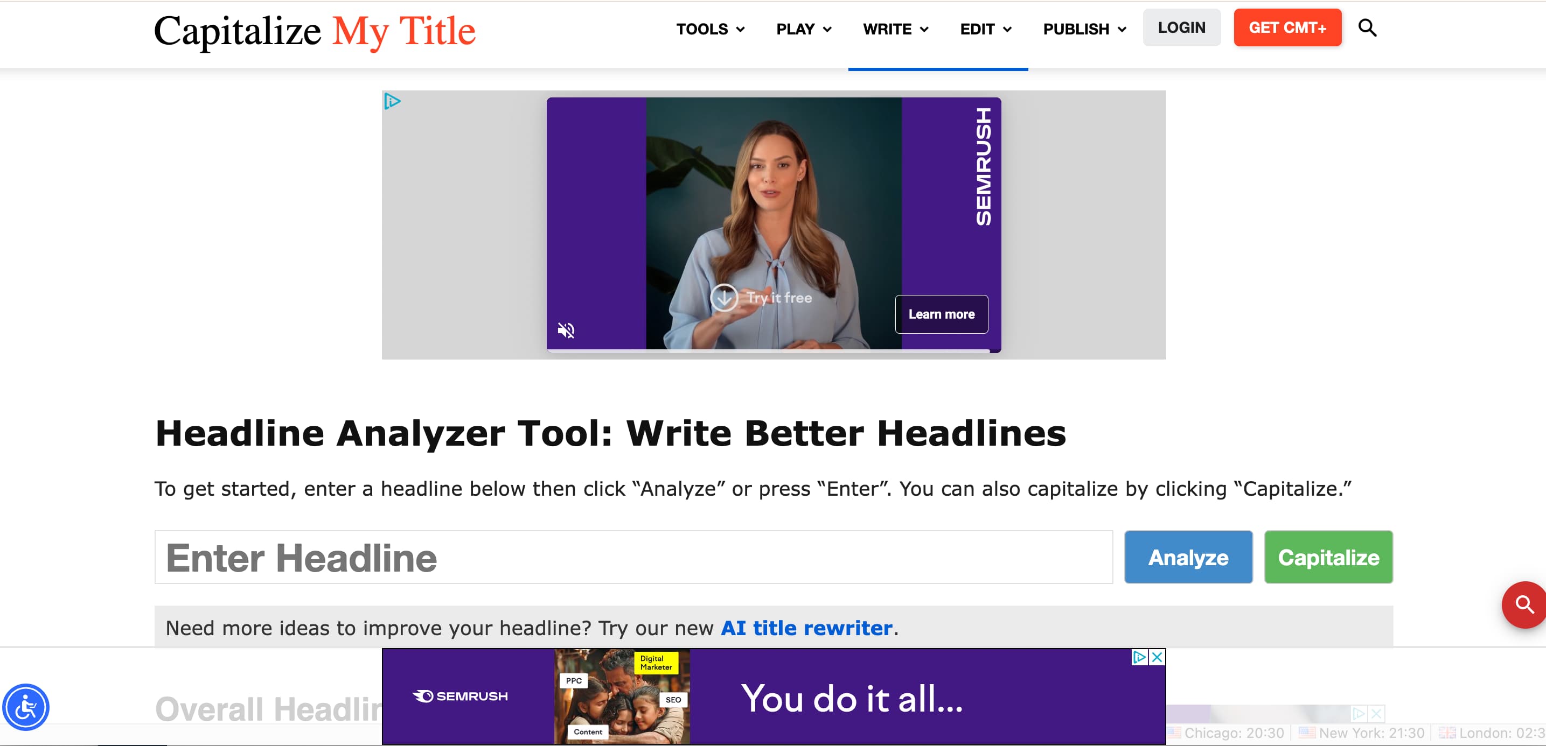This screenshot has height=746, width=1546.
Task: Click the Capitalize My Title logo
Action: pos(314,31)
